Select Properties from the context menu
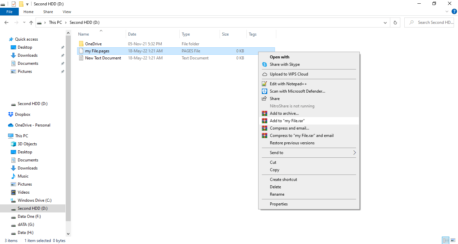The height and width of the screenshot is (244, 458). (279, 204)
